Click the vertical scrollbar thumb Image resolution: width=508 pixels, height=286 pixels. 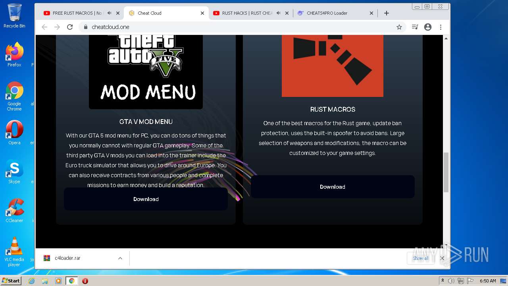click(446, 172)
